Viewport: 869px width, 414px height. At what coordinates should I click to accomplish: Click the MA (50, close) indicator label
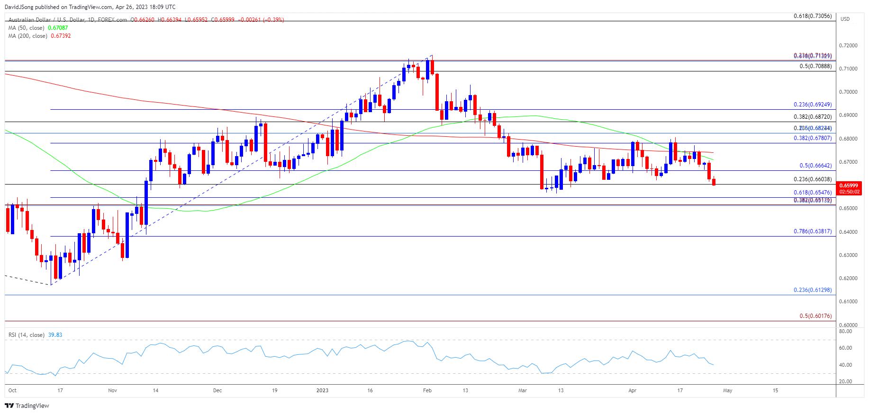coord(26,28)
